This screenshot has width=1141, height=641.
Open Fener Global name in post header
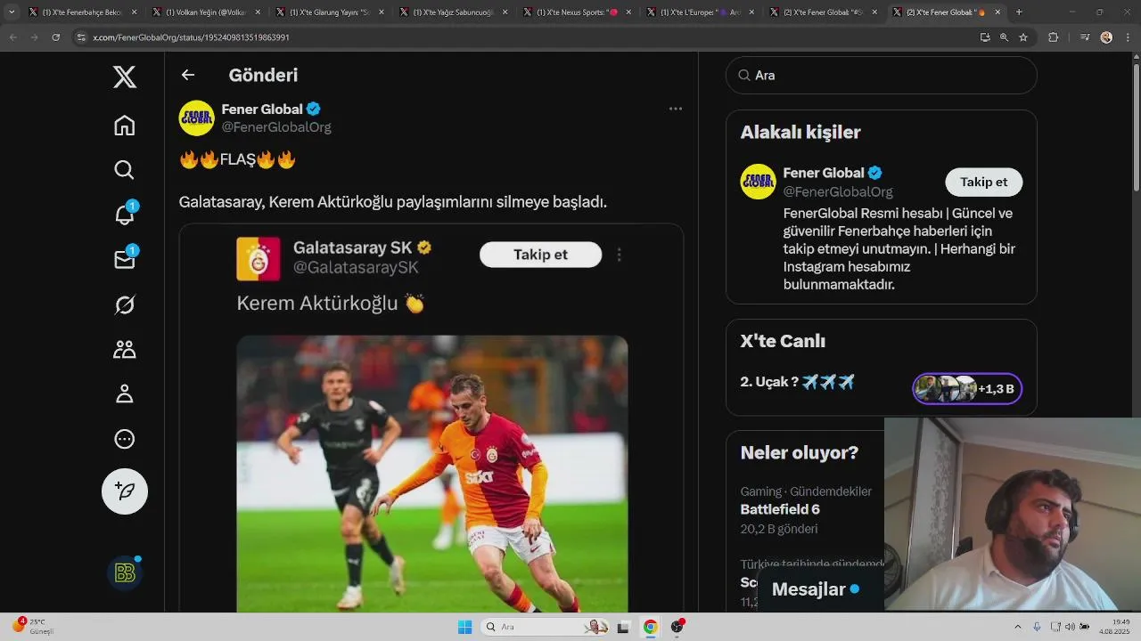(262, 110)
